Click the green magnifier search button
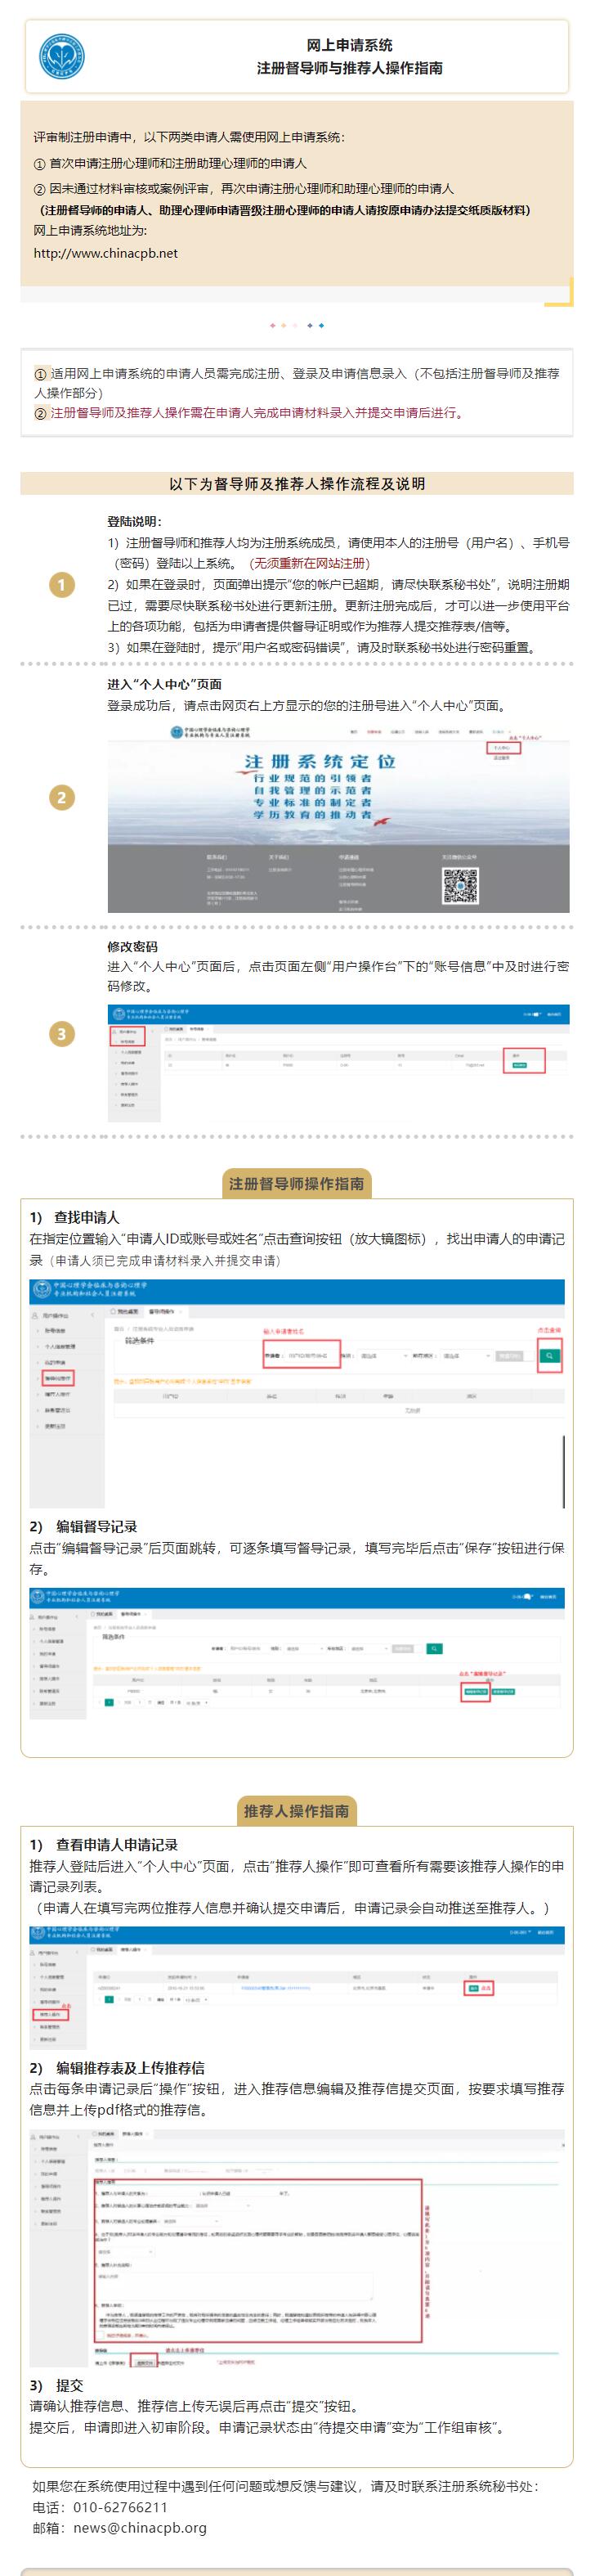This screenshot has width=595, height=2576. pos(549,1356)
